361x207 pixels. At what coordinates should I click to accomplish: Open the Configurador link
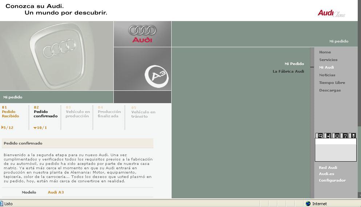(x=332, y=180)
